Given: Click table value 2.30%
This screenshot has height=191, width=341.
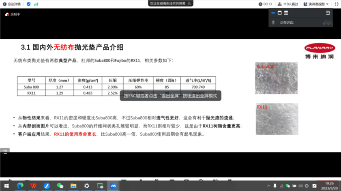Looking at the screenshot, I should tap(112, 87).
